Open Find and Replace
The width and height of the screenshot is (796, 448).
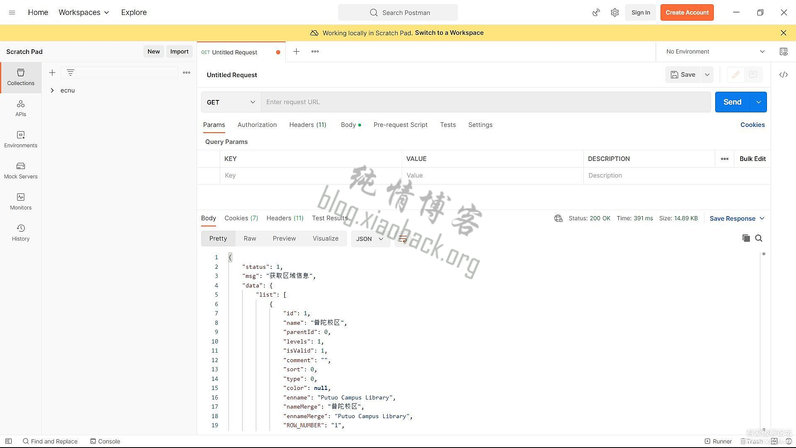tap(50, 441)
